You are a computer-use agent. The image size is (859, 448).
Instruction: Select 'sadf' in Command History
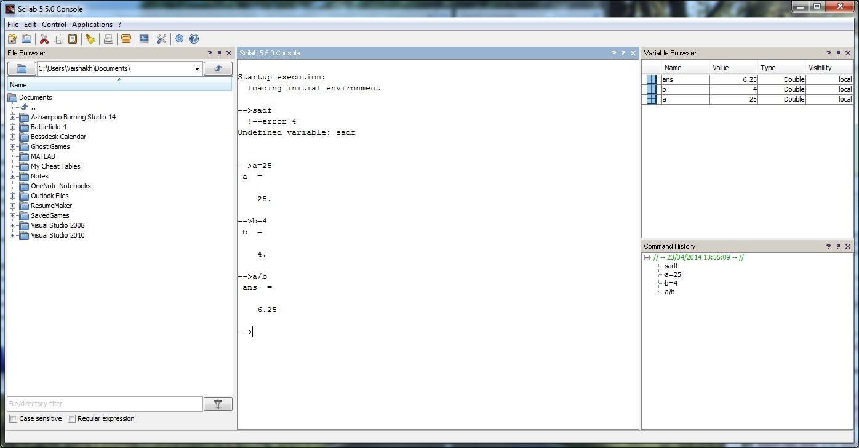click(671, 266)
